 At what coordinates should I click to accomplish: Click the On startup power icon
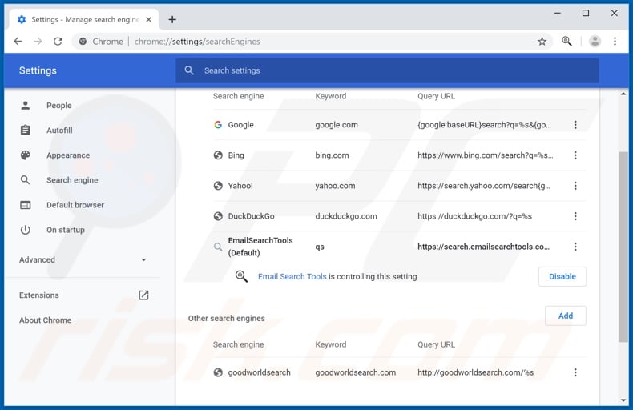[x=26, y=230]
